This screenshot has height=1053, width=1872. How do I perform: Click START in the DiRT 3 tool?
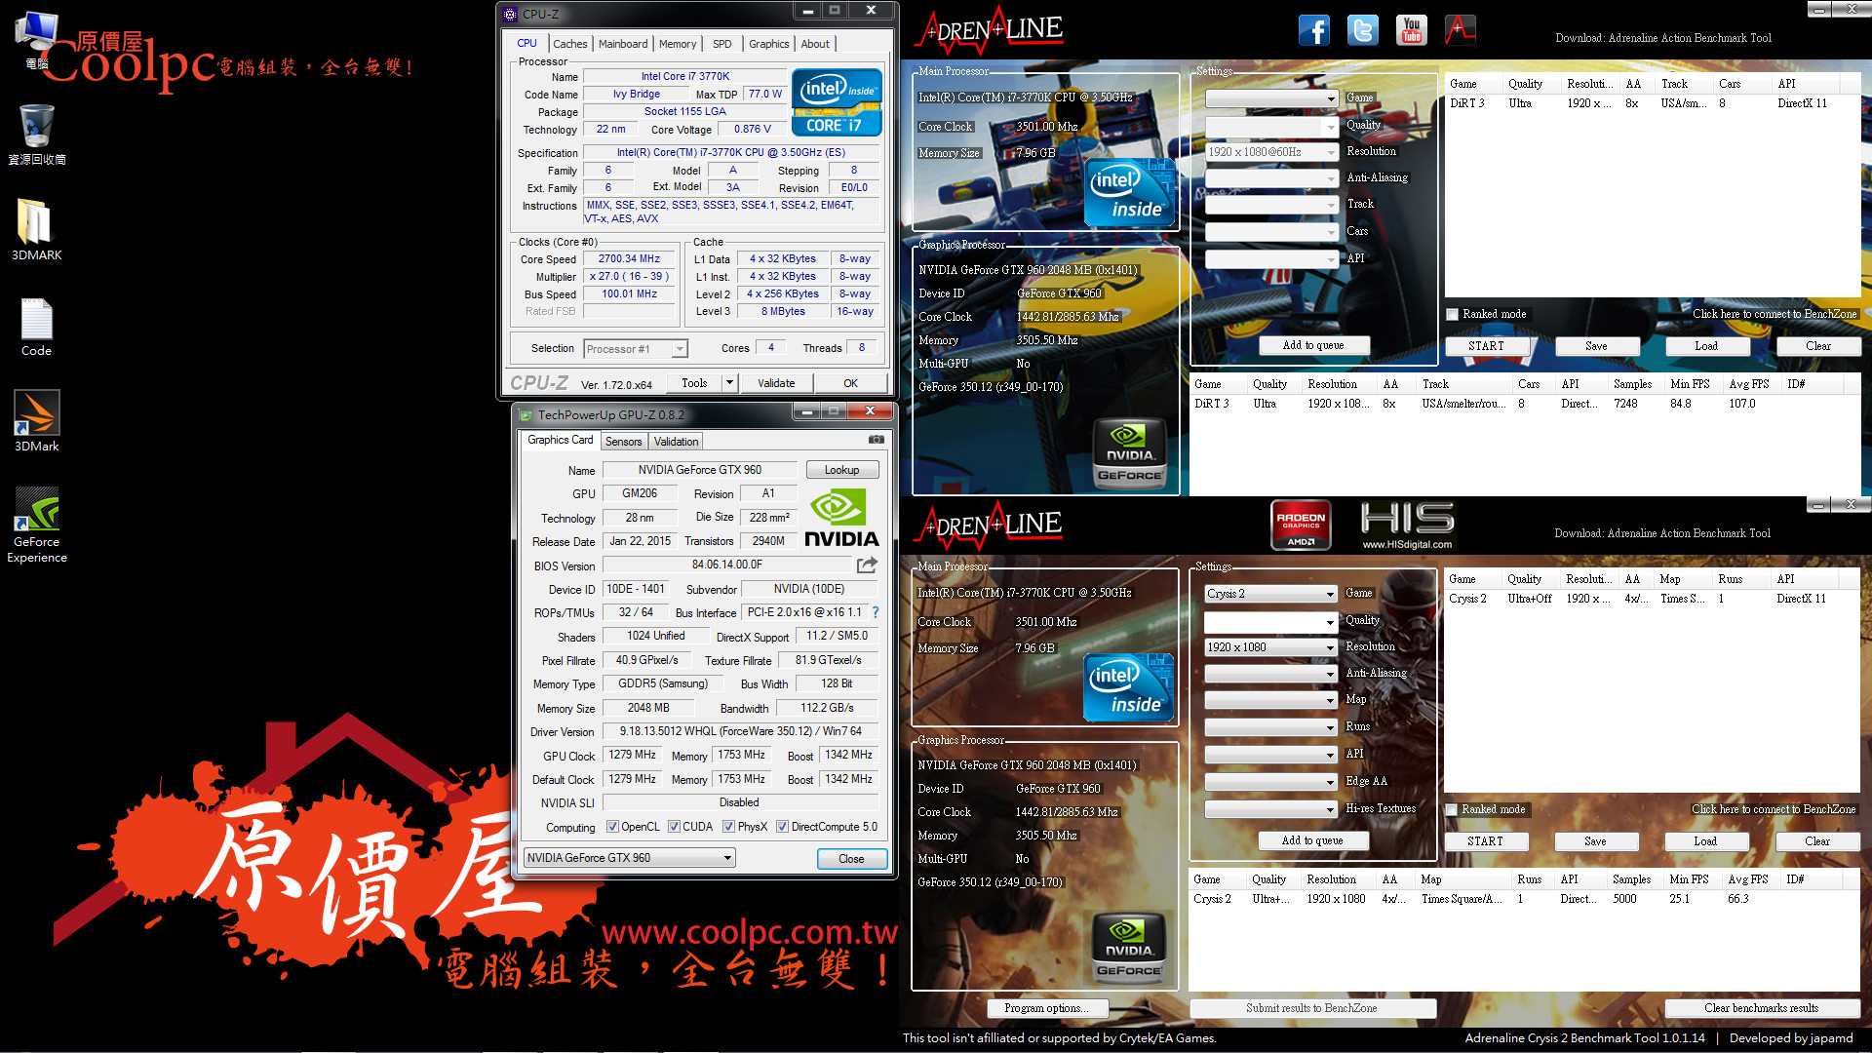click(1486, 346)
